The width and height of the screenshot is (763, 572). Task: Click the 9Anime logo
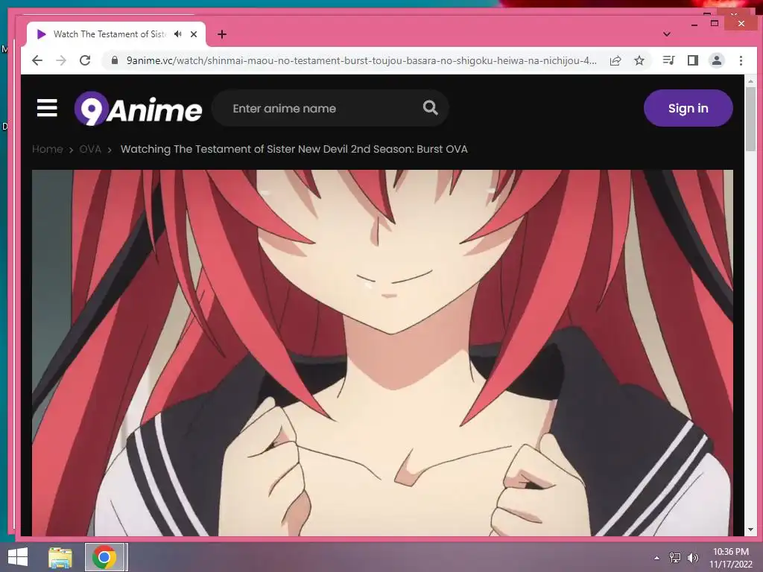click(x=138, y=109)
